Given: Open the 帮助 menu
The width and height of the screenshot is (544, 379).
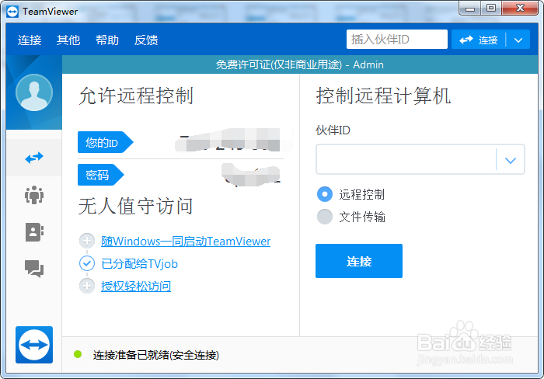Looking at the screenshot, I should click(107, 40).
